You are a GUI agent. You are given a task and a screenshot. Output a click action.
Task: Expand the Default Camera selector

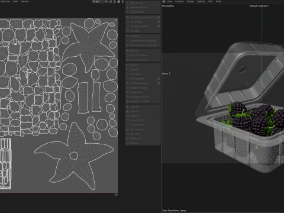point(259,6)
